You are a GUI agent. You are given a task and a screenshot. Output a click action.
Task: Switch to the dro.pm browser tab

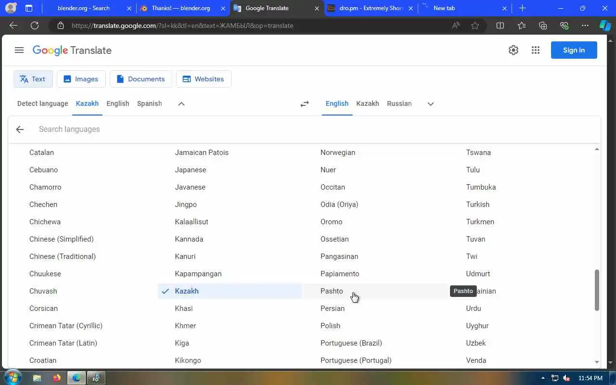[x=371, y=8]
